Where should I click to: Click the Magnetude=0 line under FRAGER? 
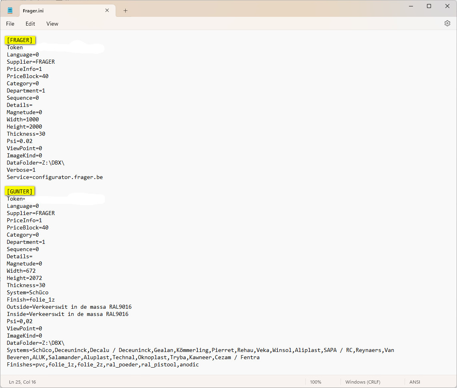(24, 112)
